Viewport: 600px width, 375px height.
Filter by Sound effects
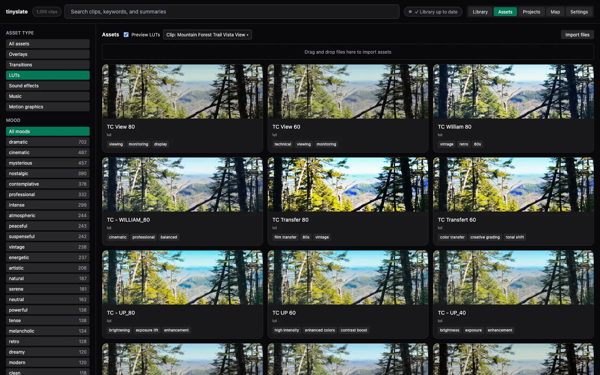(x=48, y=86)
